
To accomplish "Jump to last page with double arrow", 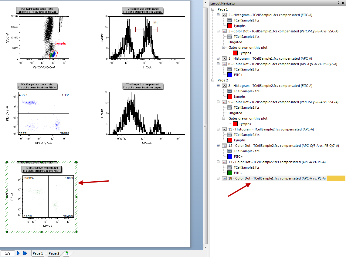I will (25, 253).
